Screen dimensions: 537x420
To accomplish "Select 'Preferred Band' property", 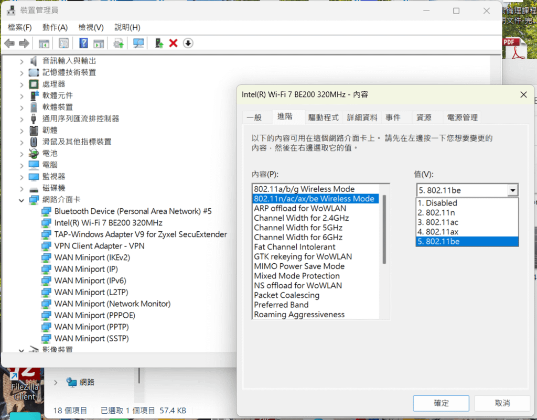I will tap(316, 305).
